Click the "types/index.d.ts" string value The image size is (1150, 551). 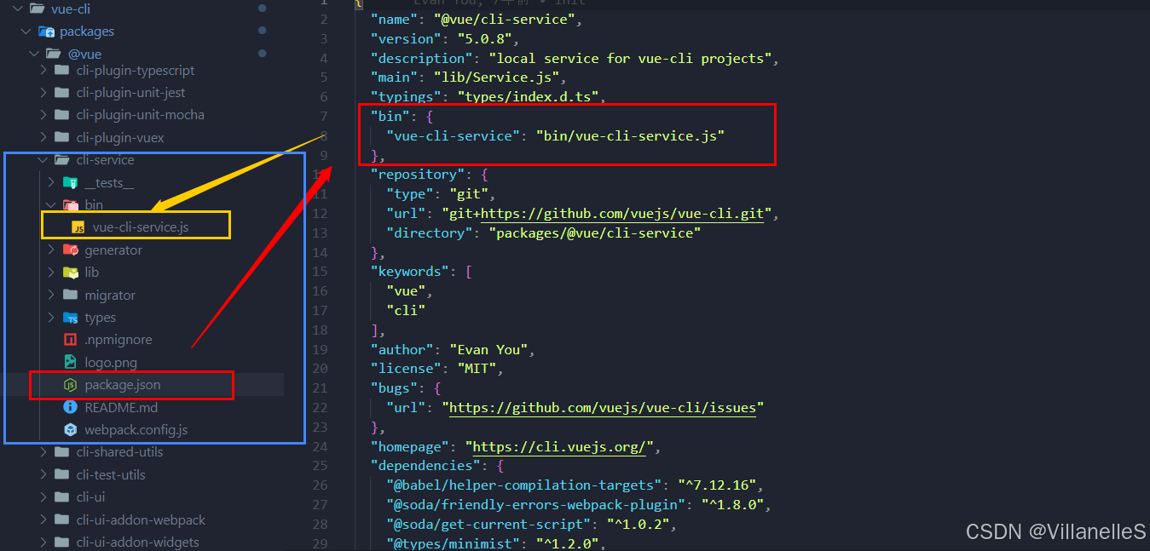[527, 97]
